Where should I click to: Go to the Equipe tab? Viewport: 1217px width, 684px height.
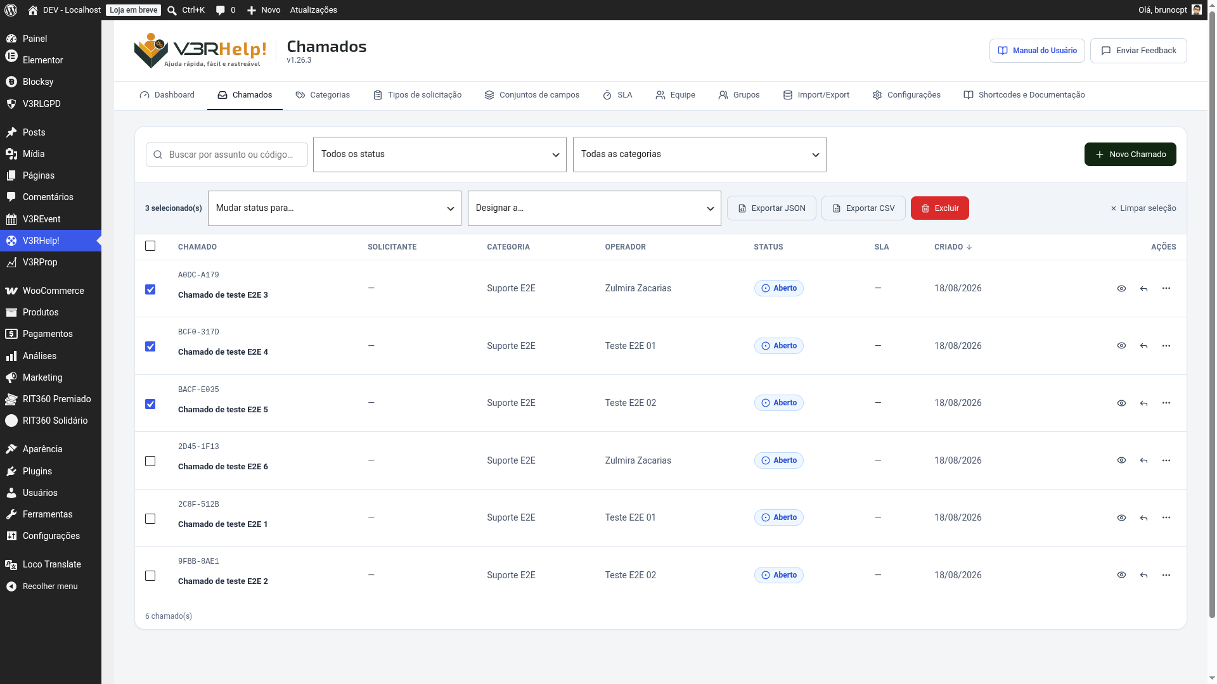click(676, 95)
